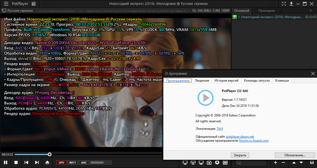Click the monitor display output icon

pos(201,162)
